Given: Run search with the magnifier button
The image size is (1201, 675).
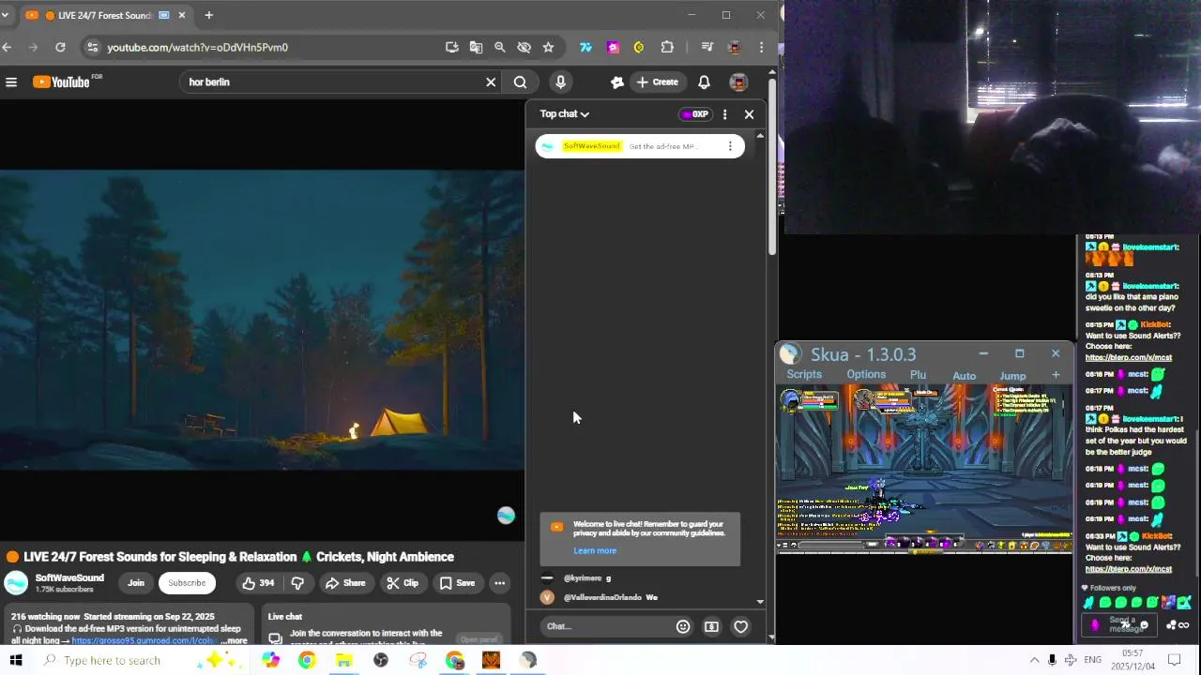Looking at the screenshot, I should (x=520, y=82).
